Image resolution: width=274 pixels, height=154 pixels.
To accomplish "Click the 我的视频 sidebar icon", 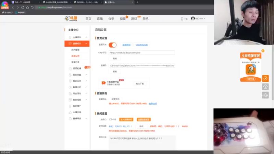I will click(x=70, y=100).
